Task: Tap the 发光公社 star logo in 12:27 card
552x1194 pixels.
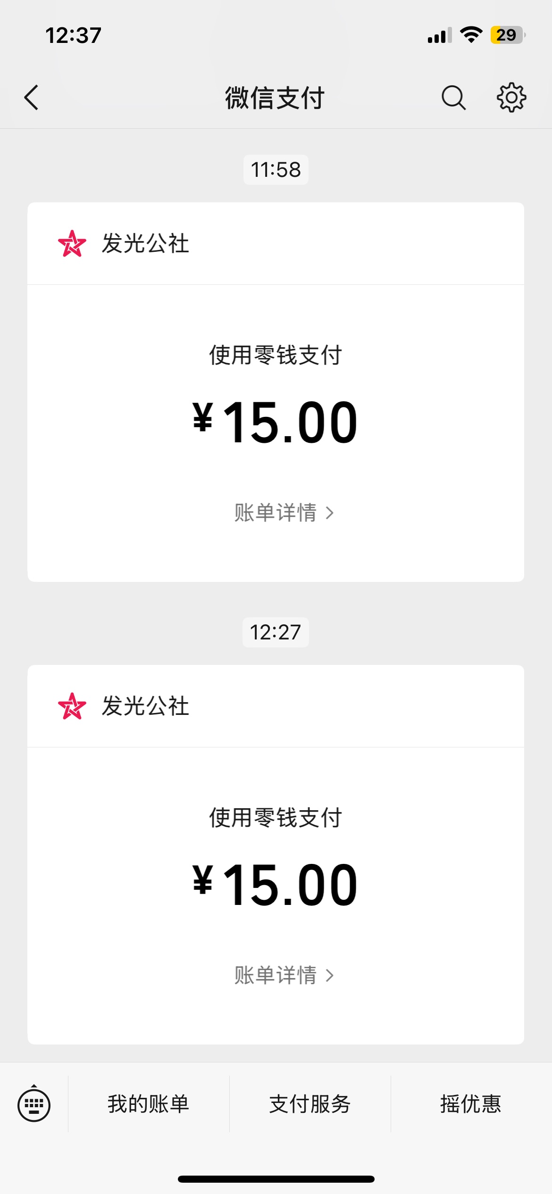Action: pyautogui.click(x=72, y=706)
